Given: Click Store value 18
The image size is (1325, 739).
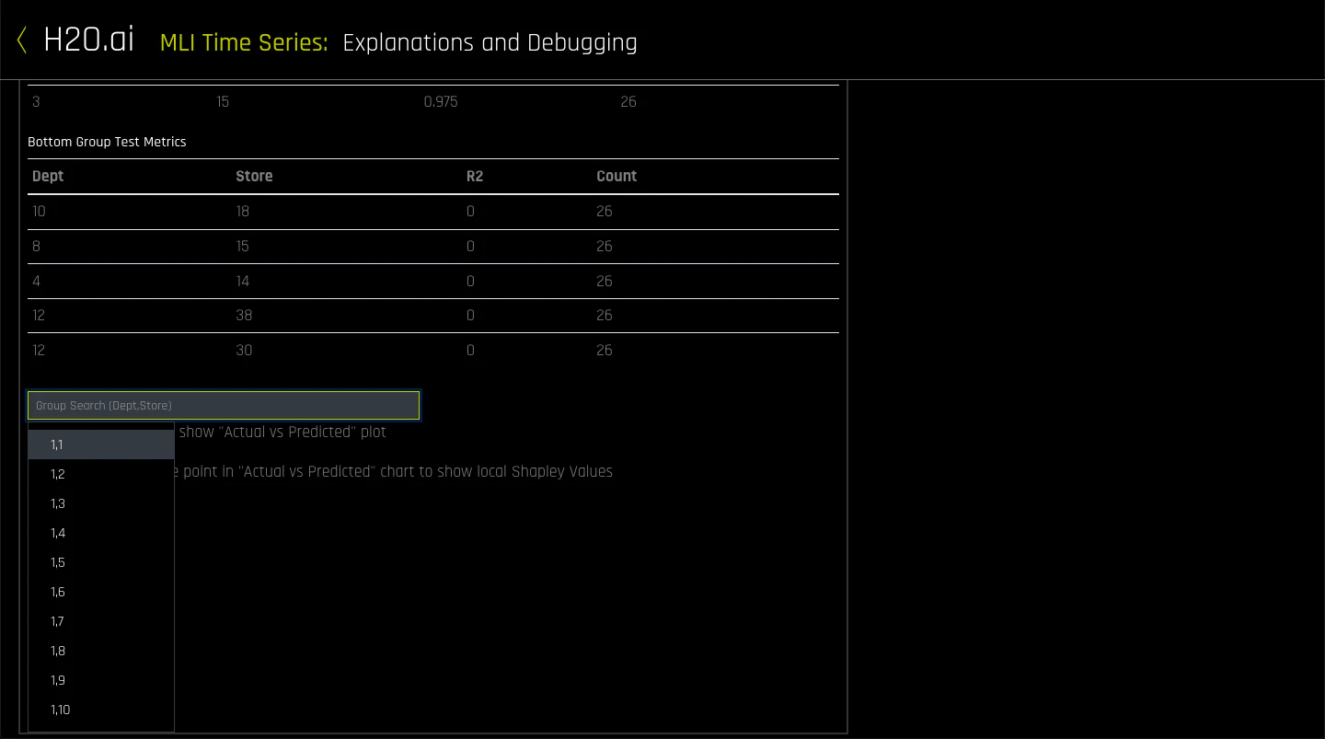Looking at the screenshot, I should pyautogui.click(x=243, y=212).
